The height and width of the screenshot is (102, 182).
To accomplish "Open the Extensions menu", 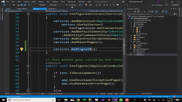I will [x=71, y=2].
